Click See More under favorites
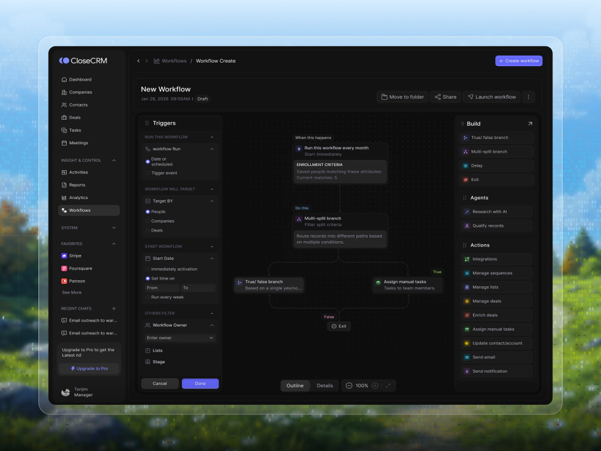Screen dimensions: 601x451 tap(72, 292)
